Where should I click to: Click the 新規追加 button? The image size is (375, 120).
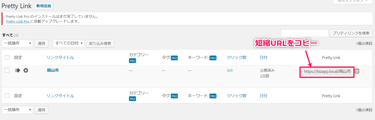(x=44, y=6)
